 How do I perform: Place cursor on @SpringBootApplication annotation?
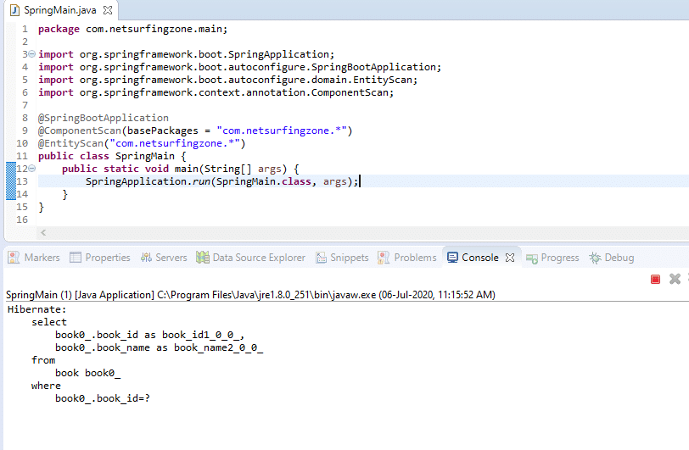(x=103, y=118)
